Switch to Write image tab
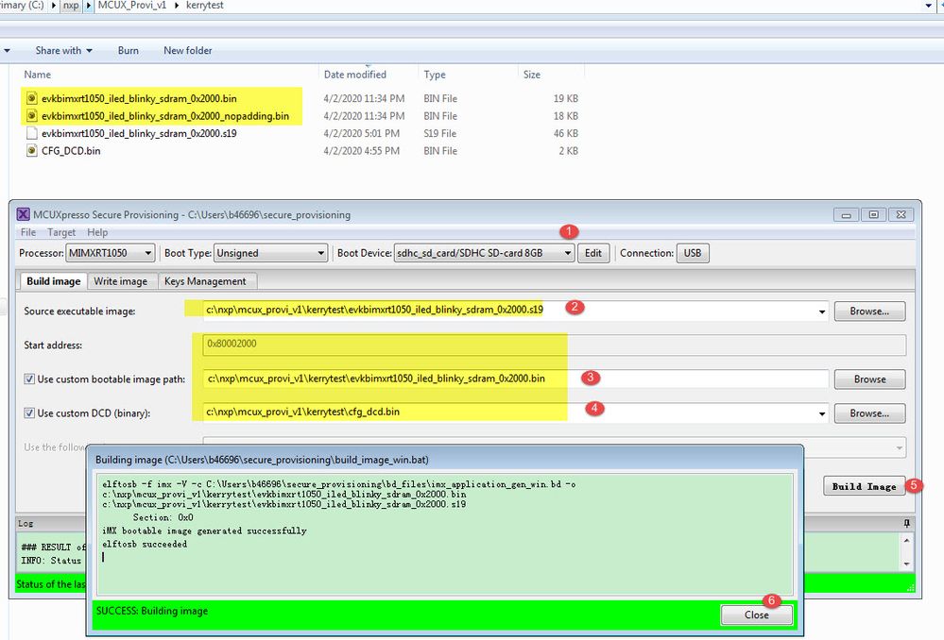This screenshot has width=944, height=640. (120, 281)
